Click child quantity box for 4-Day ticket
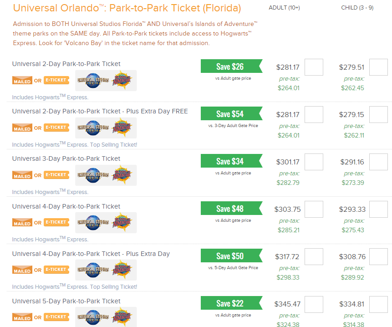Image resolution: width=392 pixels, height=327 pixels. click(378, 209)
